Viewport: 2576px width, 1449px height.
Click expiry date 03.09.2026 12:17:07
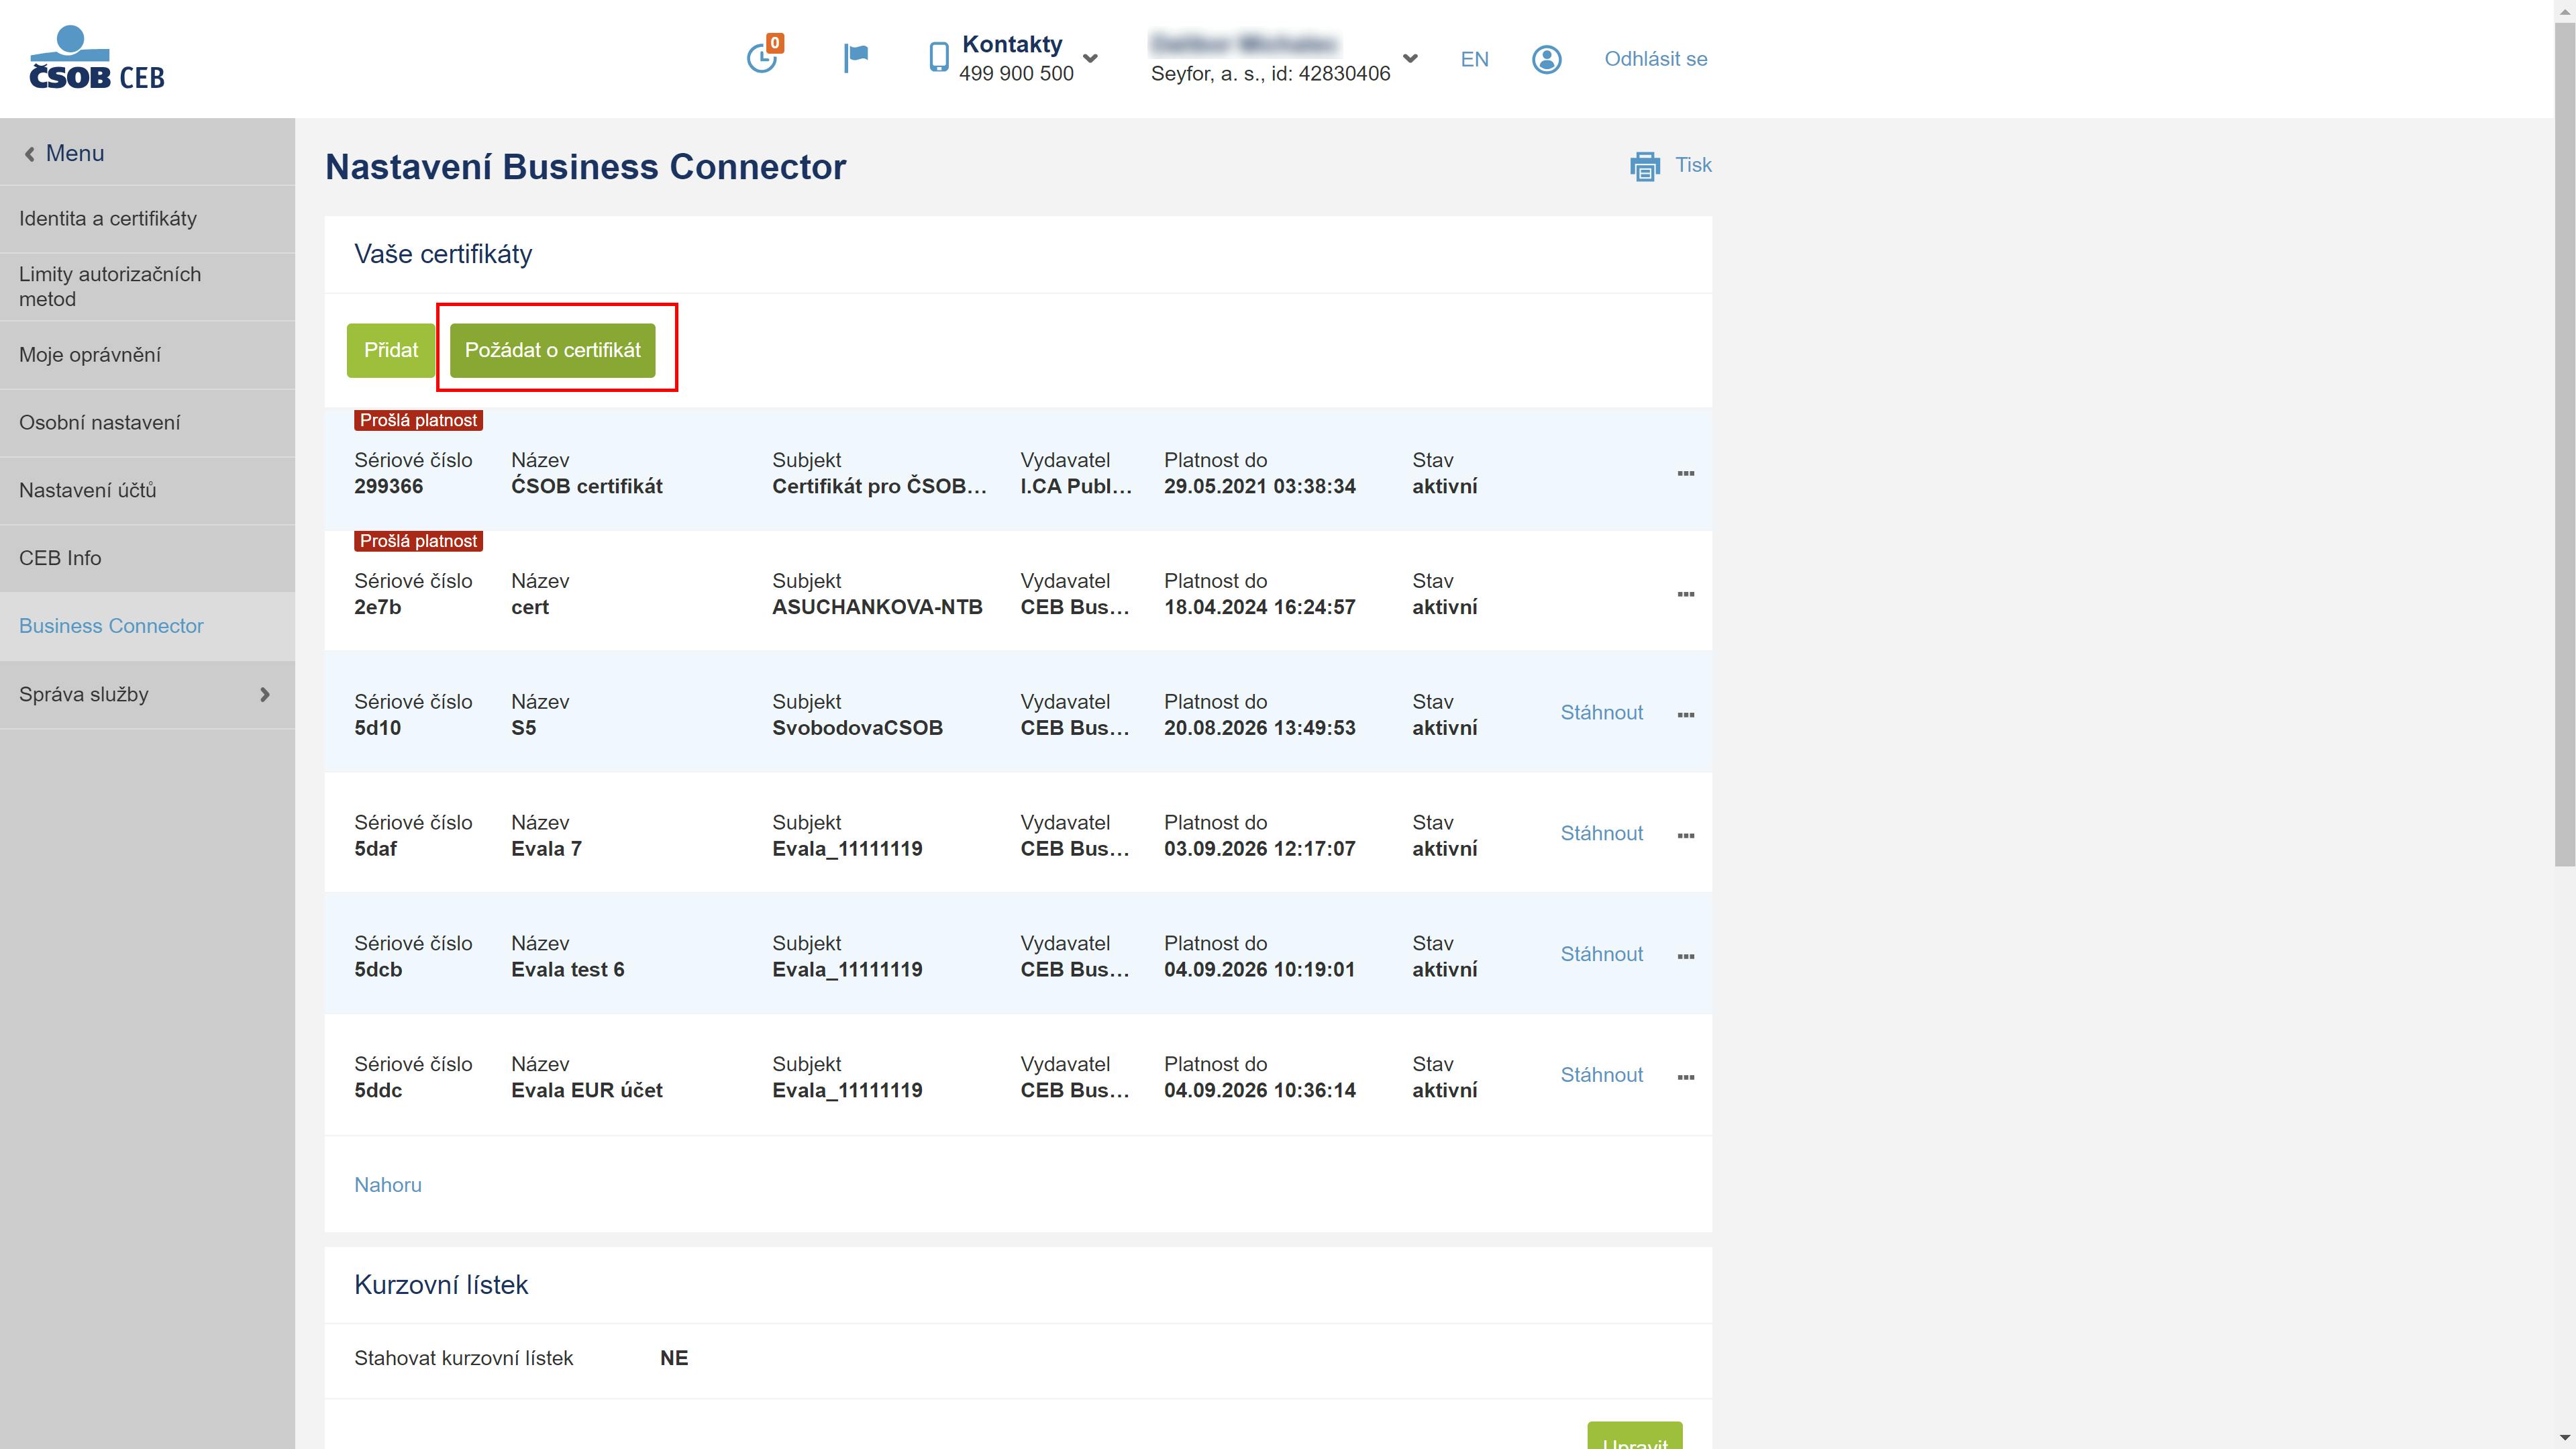[x=1259, y=849]
